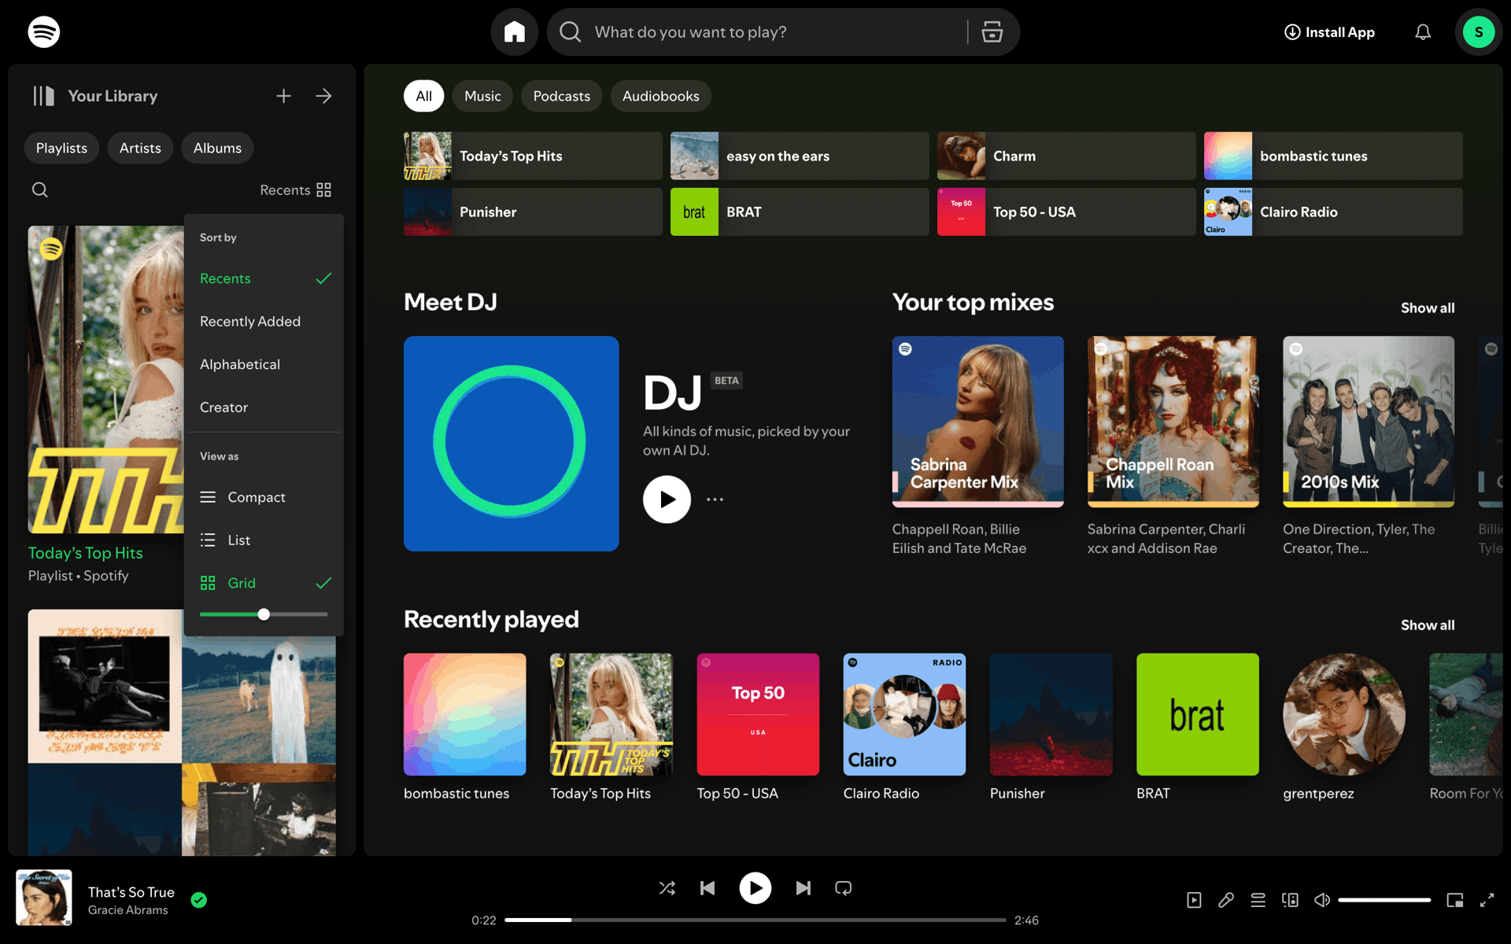Viewport: 1511px width, 944px height.
Task: Sort library by Creator
Action: tap(264, 407)
